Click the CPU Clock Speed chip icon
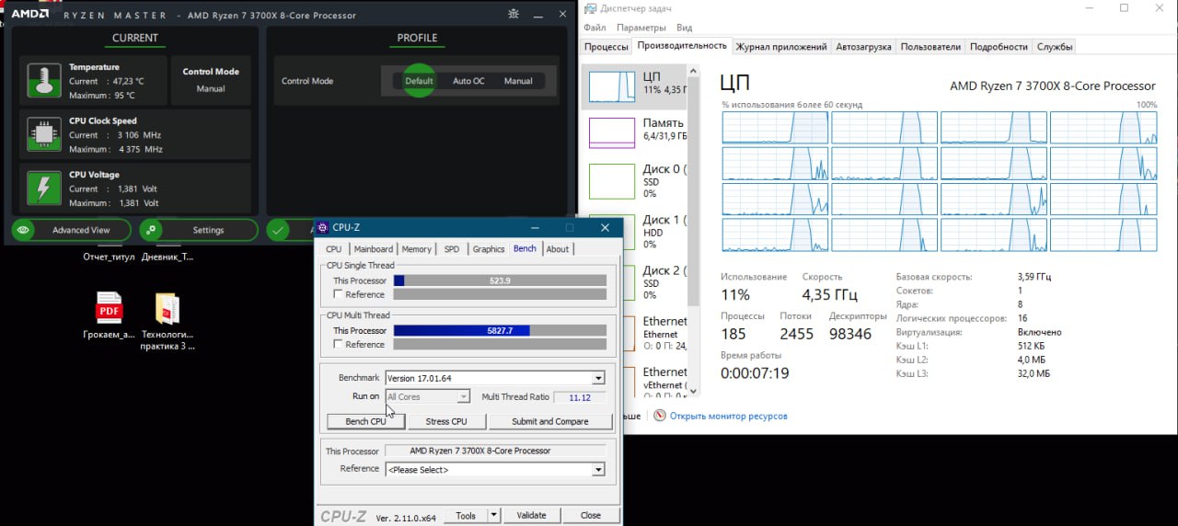The width and height of the screenshot is (1178, 526). [42, 134]
